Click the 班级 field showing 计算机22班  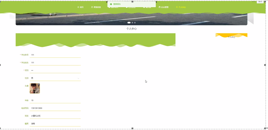pyautogui.click(x=55, y=116)
